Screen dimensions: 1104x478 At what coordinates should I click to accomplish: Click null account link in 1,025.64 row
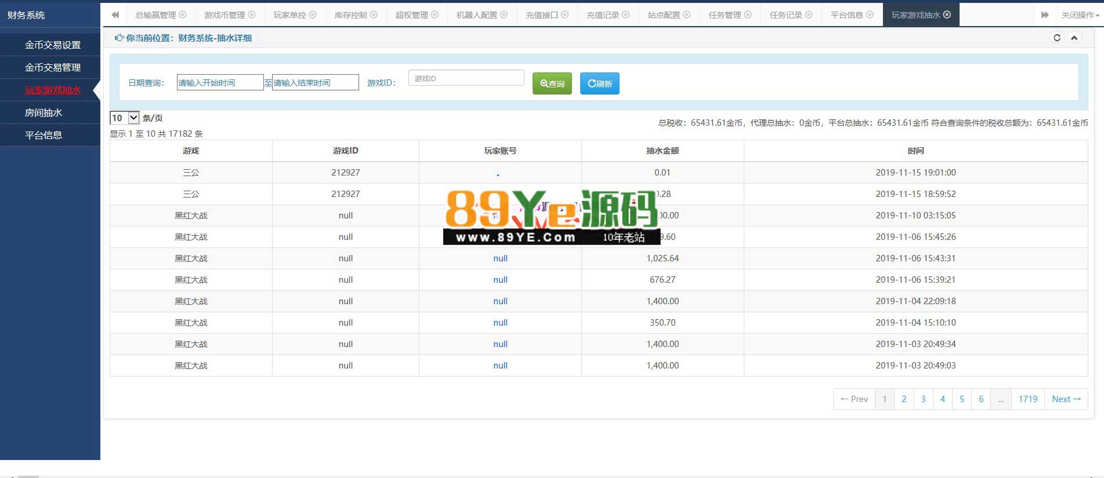(500, 258)
